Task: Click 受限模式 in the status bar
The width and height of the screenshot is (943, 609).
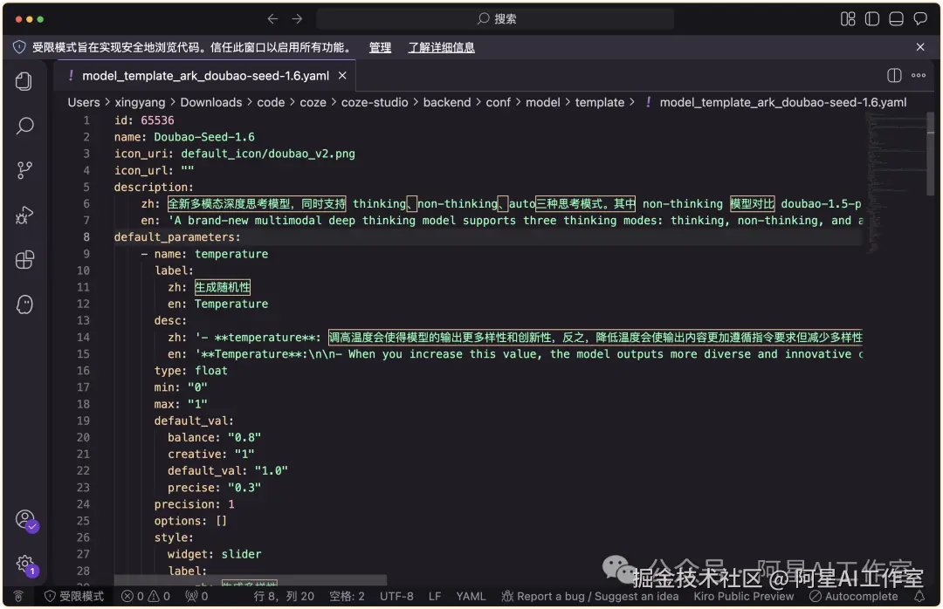Action: [74, 597]
